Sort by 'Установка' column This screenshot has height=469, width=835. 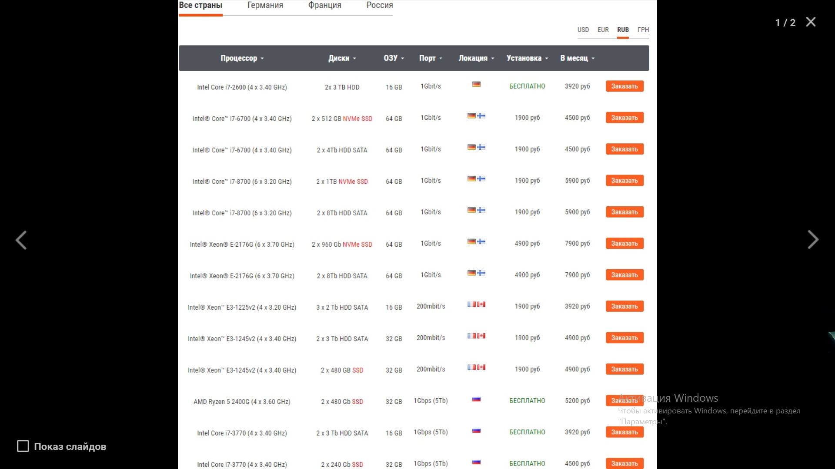pyautogui.click(x=527, y=58)
